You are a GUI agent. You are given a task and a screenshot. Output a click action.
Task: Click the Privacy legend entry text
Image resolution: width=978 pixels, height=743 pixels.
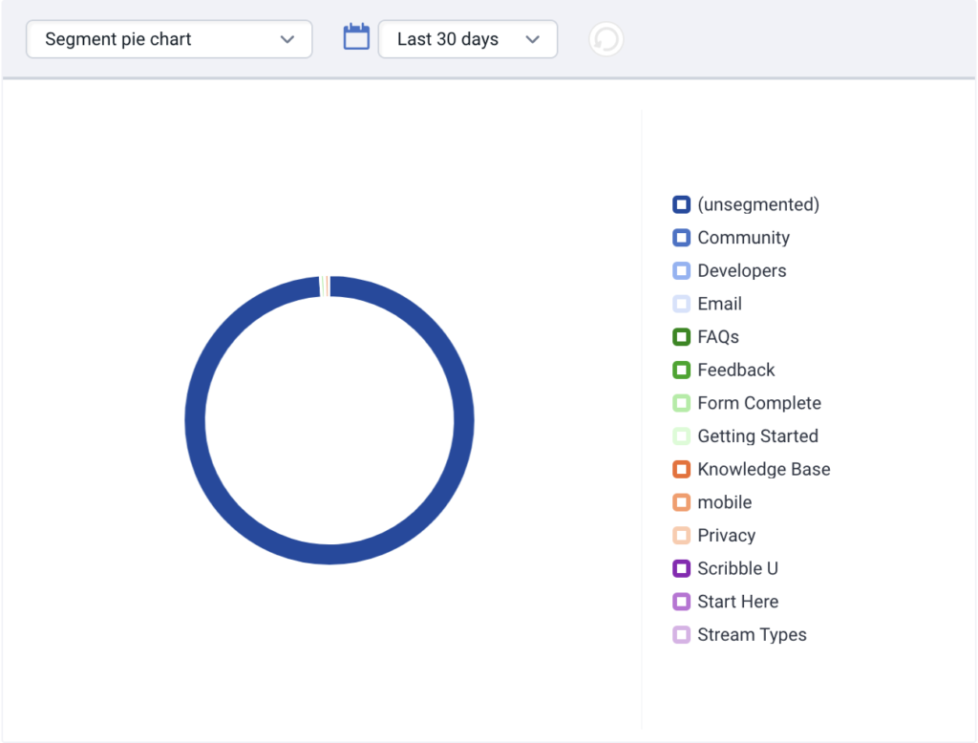[x=726, y=536]
